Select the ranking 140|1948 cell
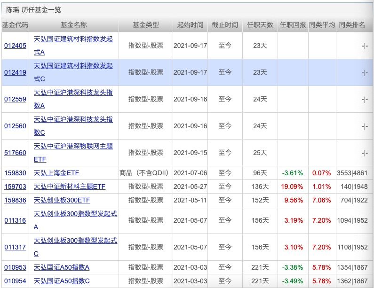 (x=354, y=187)
